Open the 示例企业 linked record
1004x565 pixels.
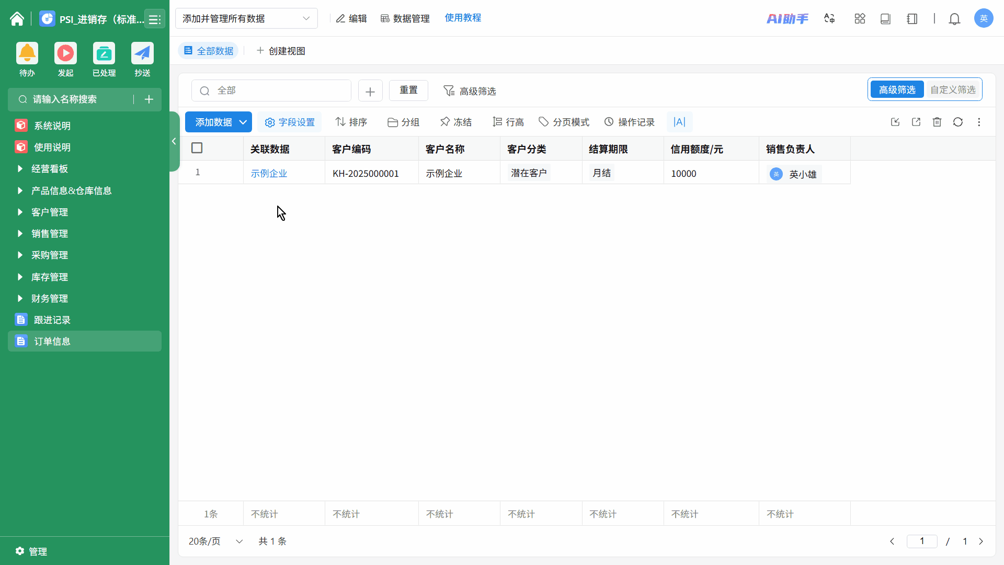click(269, 173)
